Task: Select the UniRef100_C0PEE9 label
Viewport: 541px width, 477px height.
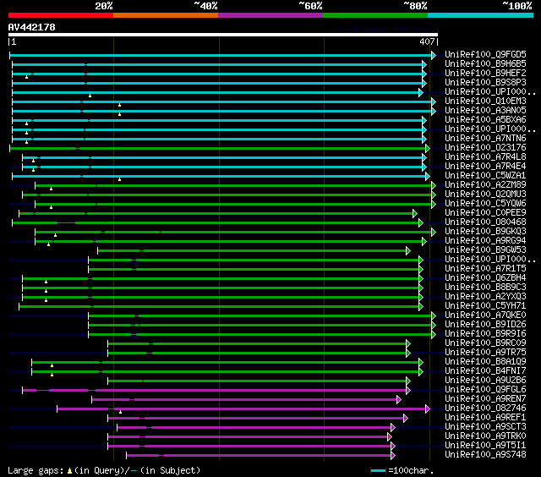Action: (x=485, y=213)
